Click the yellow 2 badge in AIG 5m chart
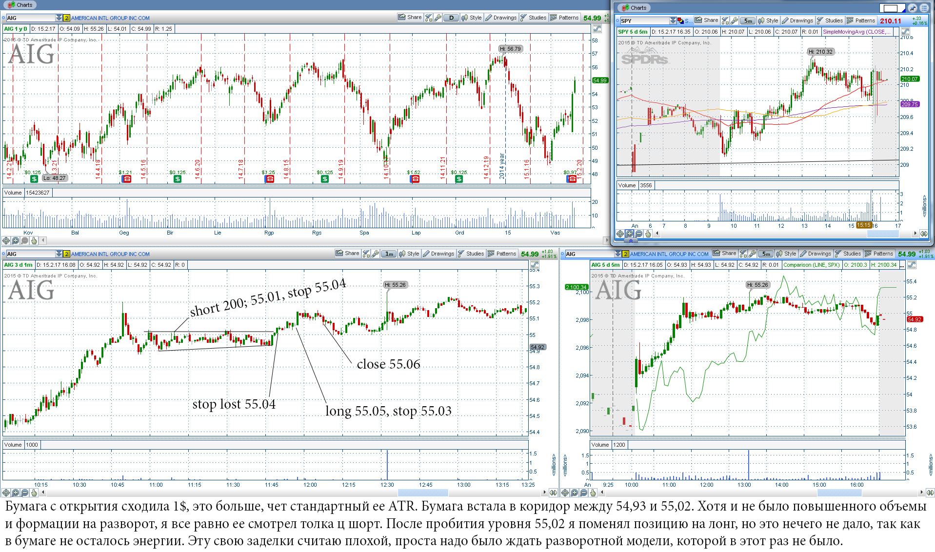935x552 pixels. [x=625, y=254]
